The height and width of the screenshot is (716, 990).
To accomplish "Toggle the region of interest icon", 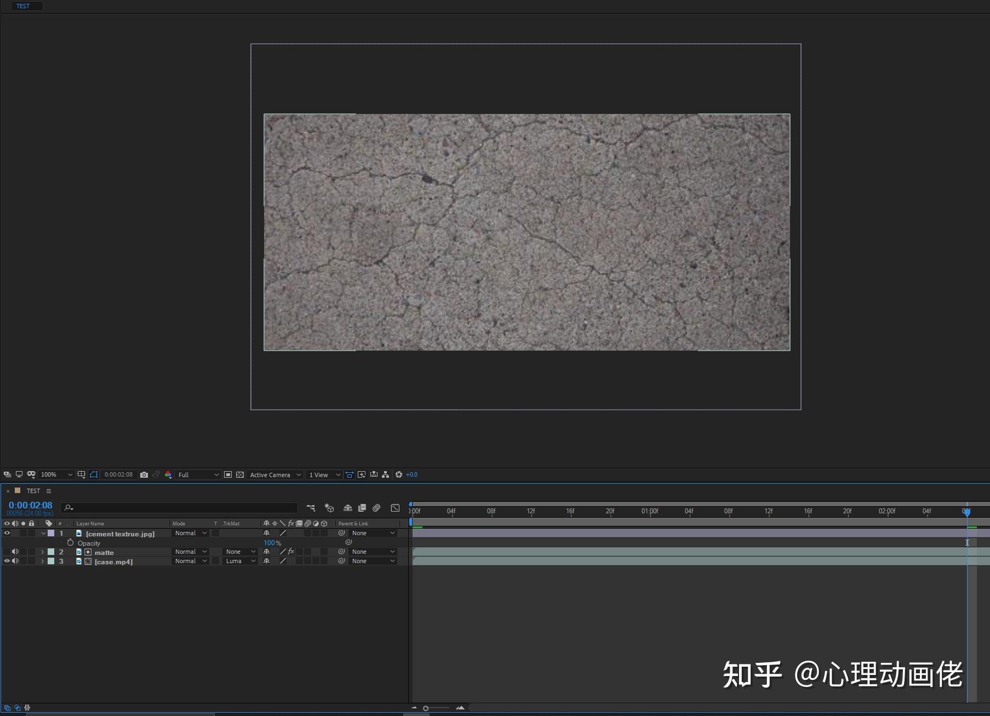I will tap(228, 475).
